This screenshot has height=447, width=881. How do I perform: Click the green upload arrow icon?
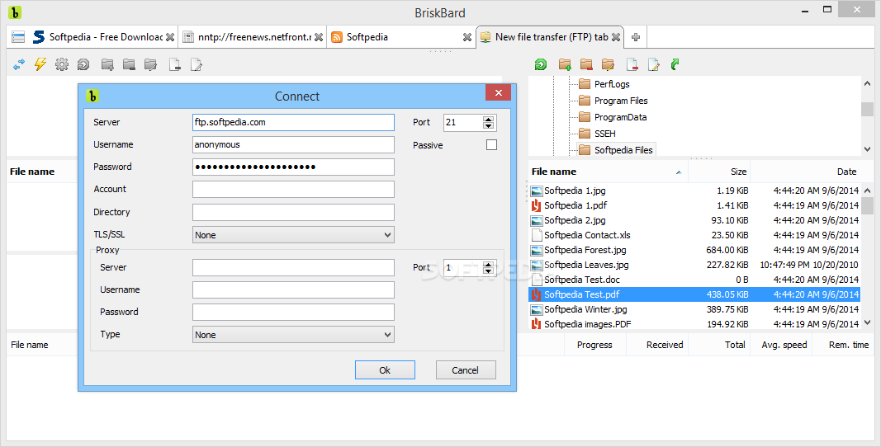click(675, 64)
